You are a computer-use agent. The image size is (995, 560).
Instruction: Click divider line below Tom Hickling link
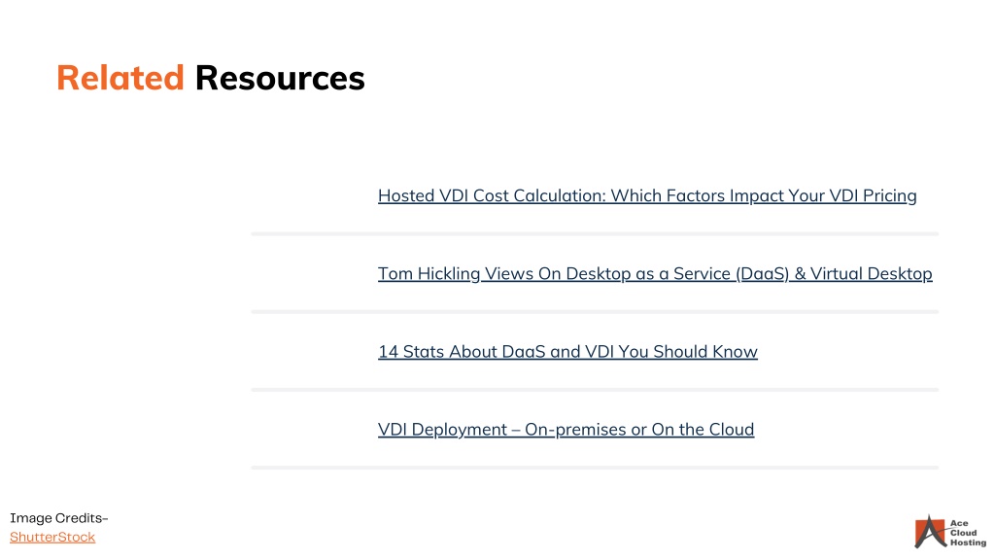(x=595, y=312)
